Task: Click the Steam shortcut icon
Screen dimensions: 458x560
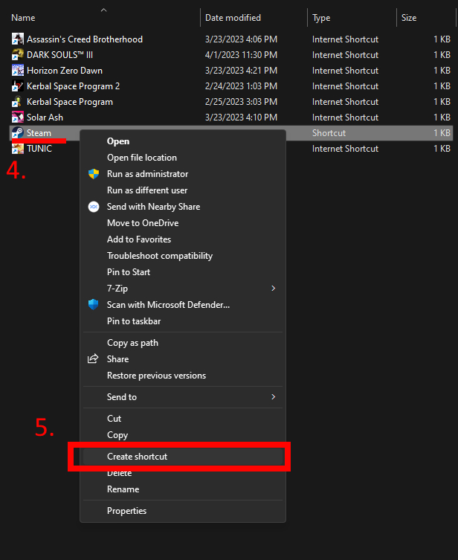Action: 18,133
